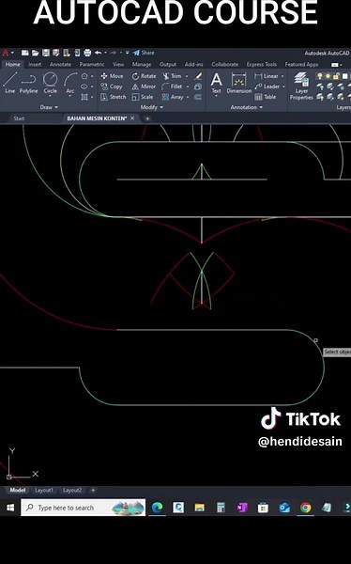
Task: Expand the Annotation panel dropdown
Action: coord(247,107)
